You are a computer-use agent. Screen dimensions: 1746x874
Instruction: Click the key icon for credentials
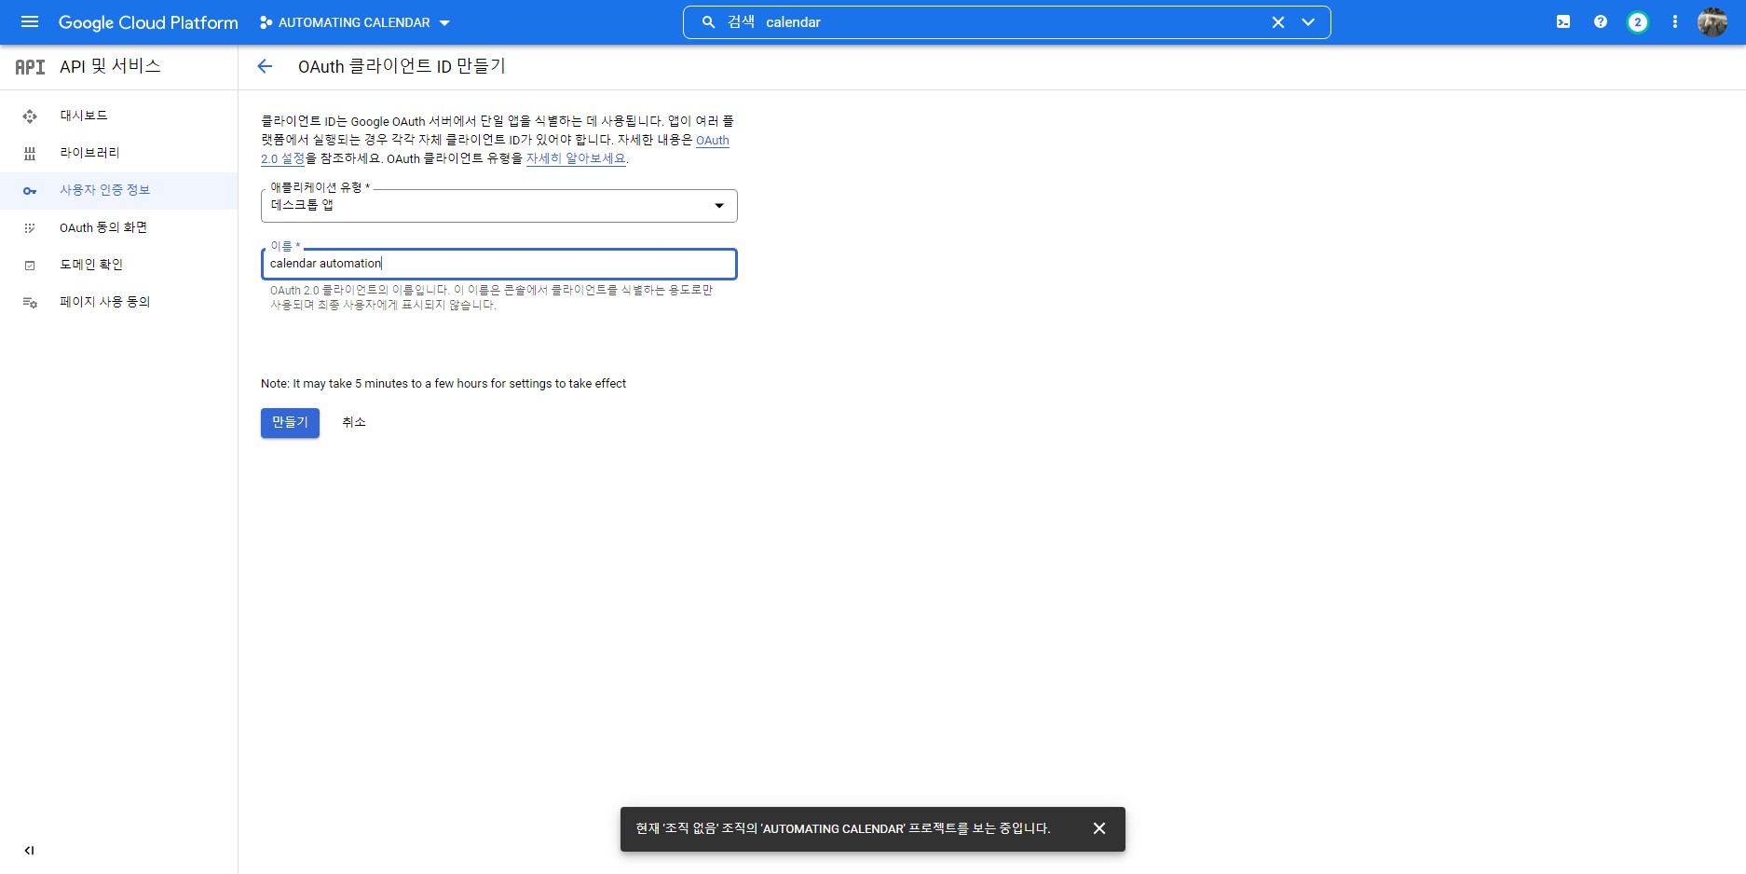tap(30, 191)
